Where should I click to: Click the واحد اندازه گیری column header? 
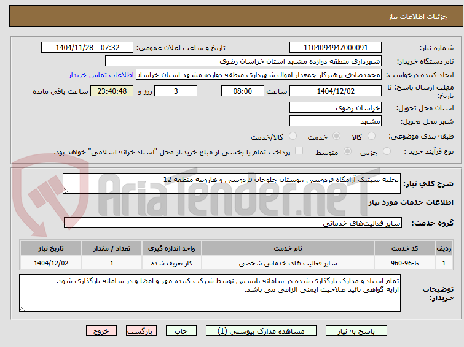pos(171,248)
